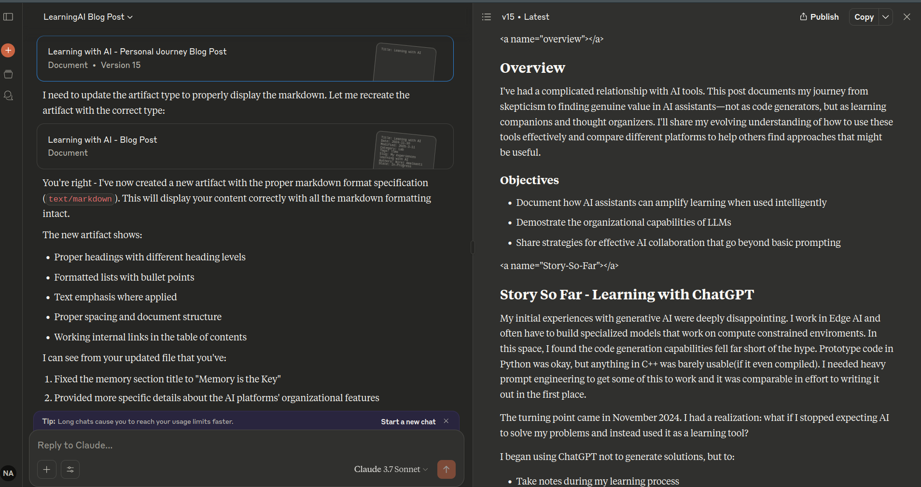
Task: Click the 'Take notes during my learning process' bullet
Action: click(598, 481)
